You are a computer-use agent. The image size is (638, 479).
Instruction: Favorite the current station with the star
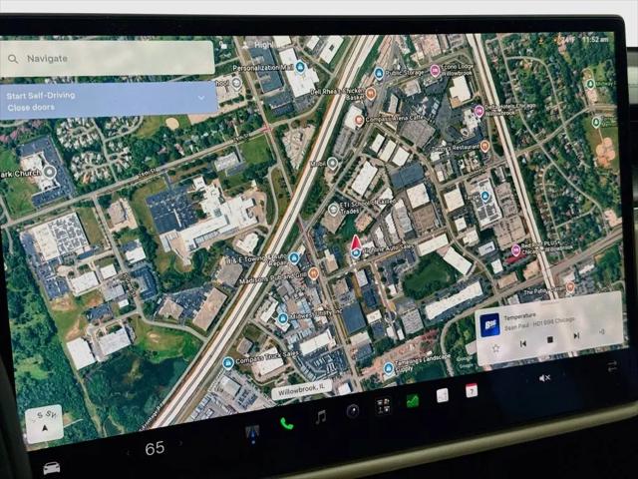pyautogui.click(x=495, y=348)
